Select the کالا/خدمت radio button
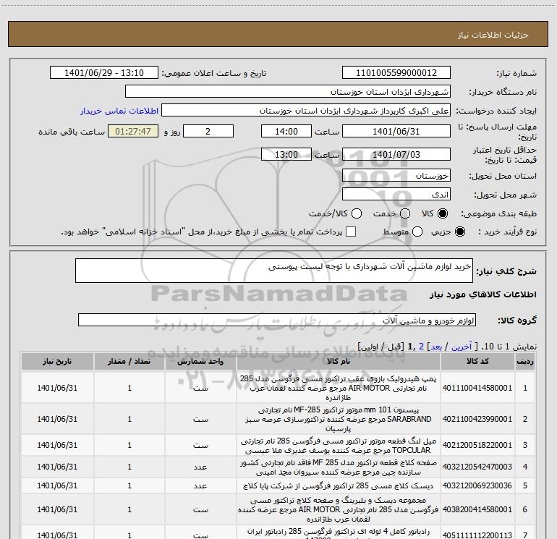This screenshot has height=539, width=557. point(357,213)
